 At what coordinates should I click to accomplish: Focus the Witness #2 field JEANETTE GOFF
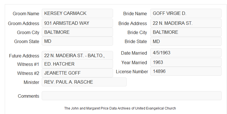(x=77, y=73)
